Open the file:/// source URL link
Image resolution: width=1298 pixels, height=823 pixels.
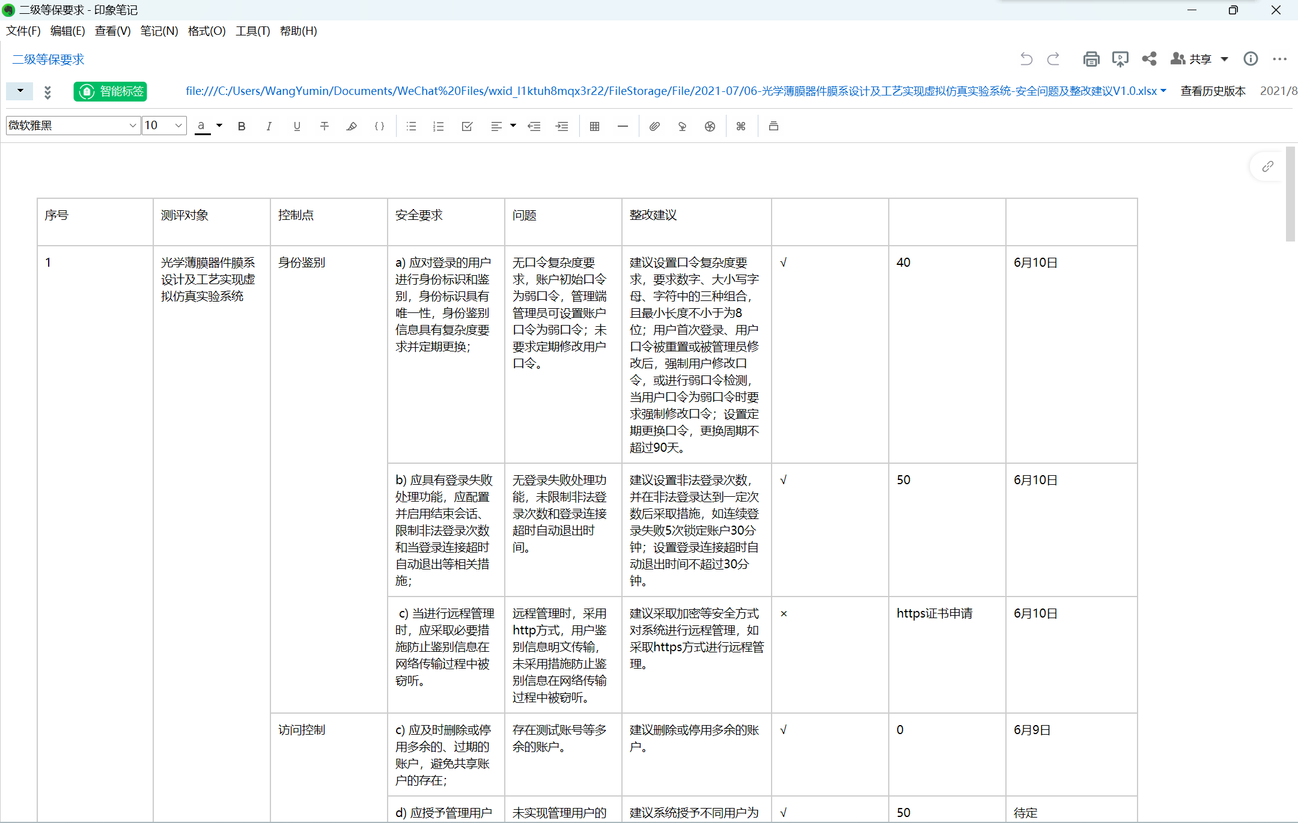click(671, 91)
